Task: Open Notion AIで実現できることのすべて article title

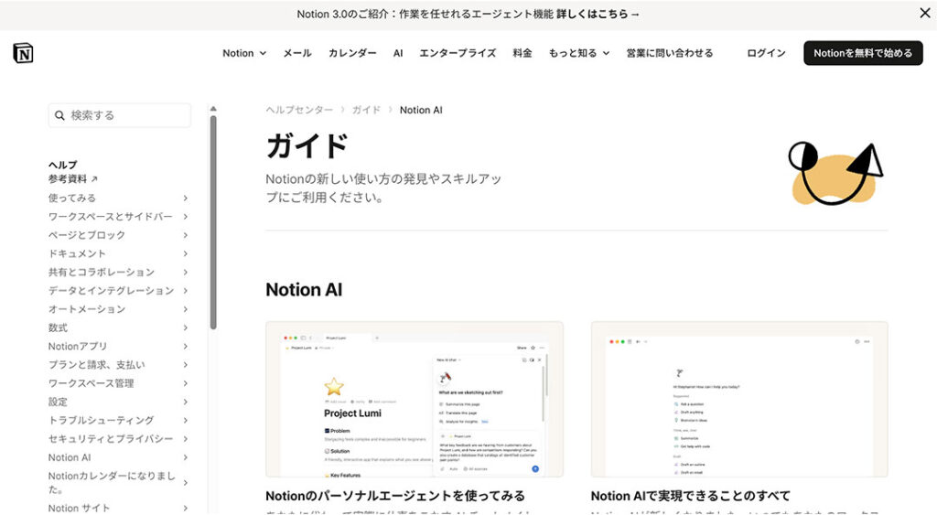Action: 690,496
